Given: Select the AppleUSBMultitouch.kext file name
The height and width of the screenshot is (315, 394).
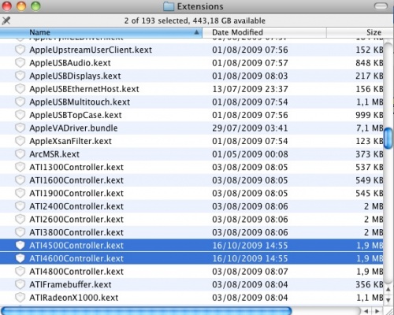Looking at the screenshot, I should click(80, 102).
